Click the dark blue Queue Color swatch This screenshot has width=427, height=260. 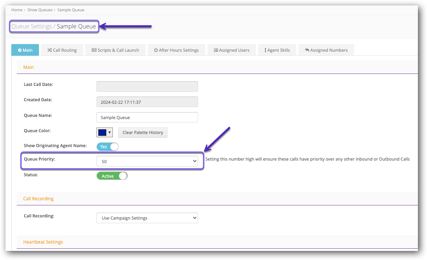pyautogui.click(x=102, y=133)
